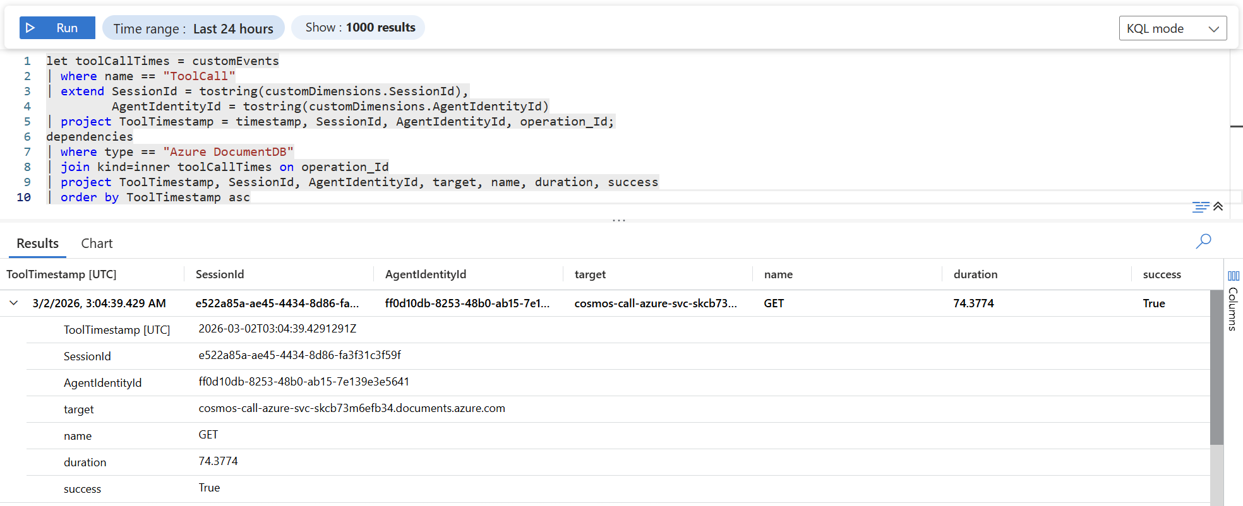Switch to the Chart tab

(x=97, y=244)
